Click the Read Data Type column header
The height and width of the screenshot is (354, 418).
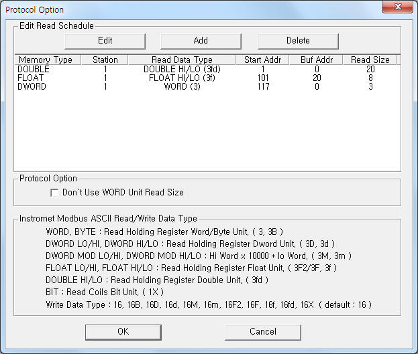[182, 60]
